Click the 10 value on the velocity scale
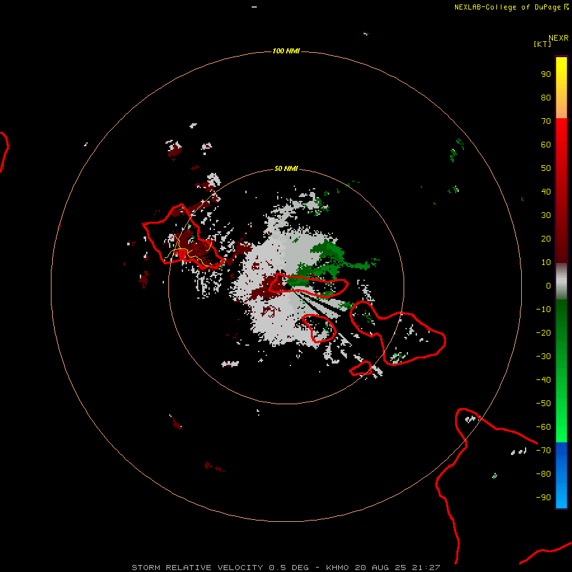 click(546, 262)
